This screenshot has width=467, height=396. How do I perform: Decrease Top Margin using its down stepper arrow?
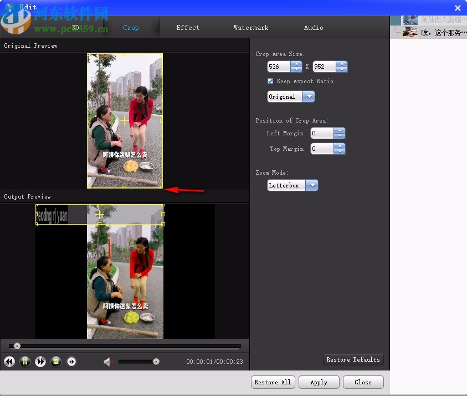pyautogui.click(x=340, y=152)
